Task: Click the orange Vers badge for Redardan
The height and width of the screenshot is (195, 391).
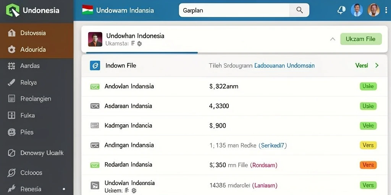Action: (368, 165)
